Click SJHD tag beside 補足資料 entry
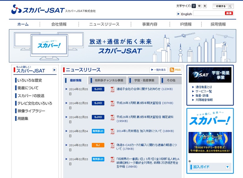Image resolution: width=243 pixels, height=178 pixels. (x=98, y=117)
